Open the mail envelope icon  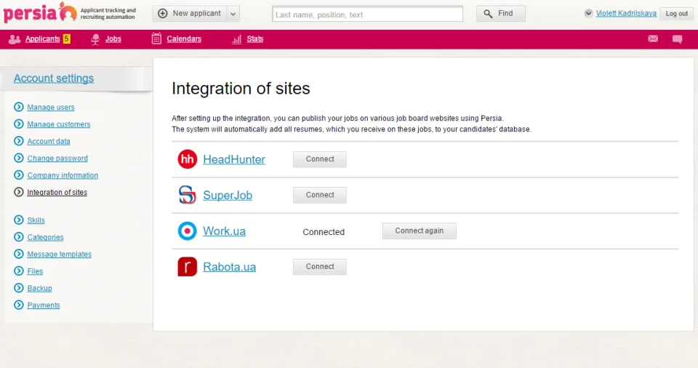[653, 39]
